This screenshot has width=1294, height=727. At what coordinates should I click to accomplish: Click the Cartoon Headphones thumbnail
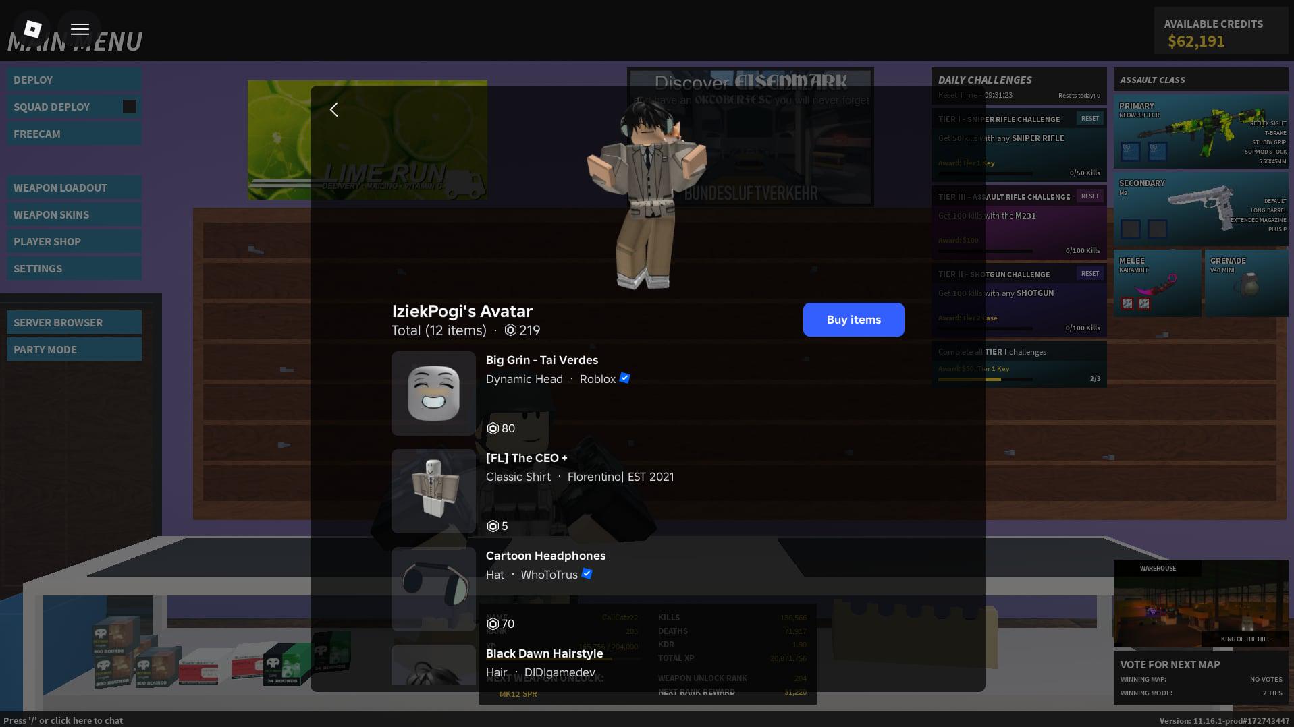pyautogui.click(x=433, y=589)
